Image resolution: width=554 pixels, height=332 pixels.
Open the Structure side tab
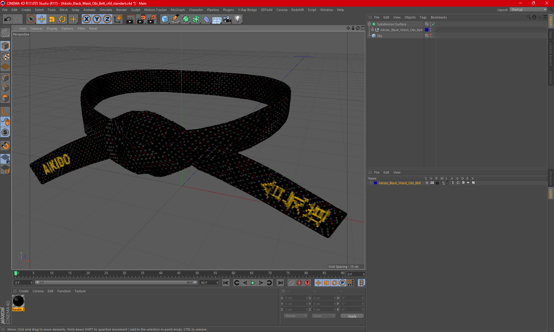[551, 77]
